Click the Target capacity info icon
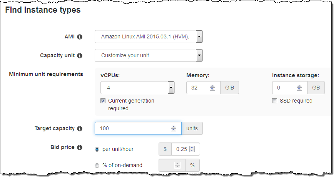This screenshot has height=179, width=336. click(80, 129)
